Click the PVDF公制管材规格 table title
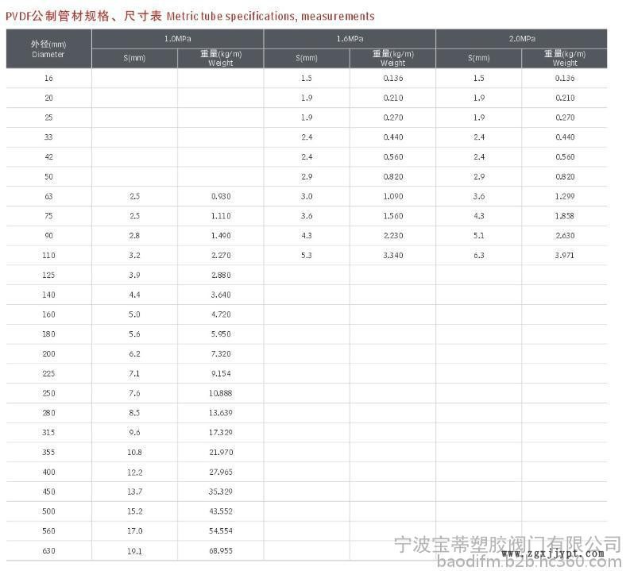Screen dimensions: 626x571 pyautogui.click(x=190, y=16)
